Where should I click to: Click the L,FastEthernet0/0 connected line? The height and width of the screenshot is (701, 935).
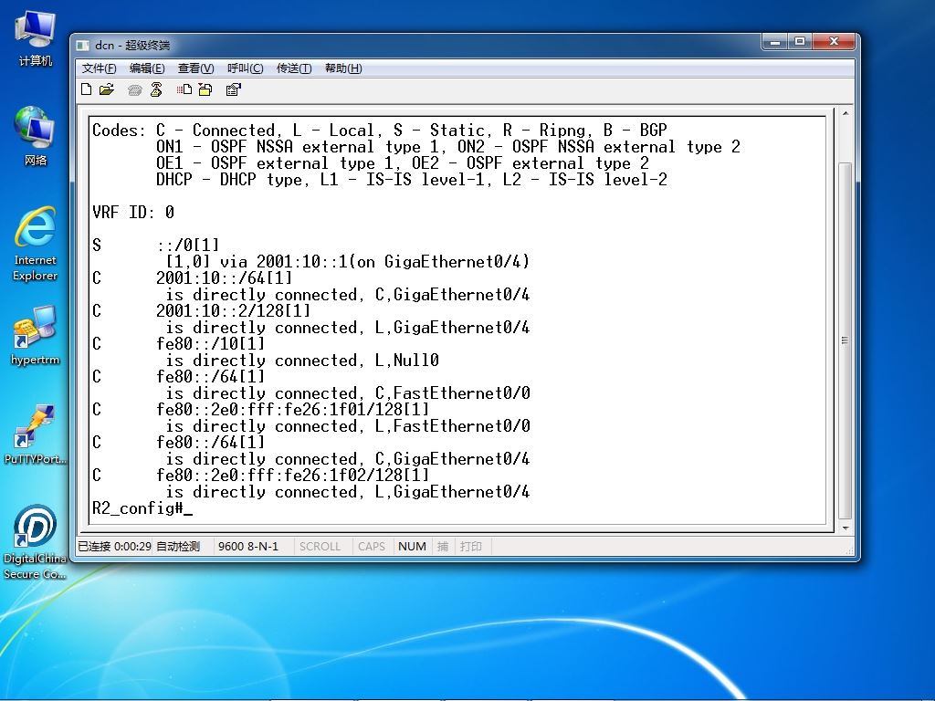tap(348, 426)
